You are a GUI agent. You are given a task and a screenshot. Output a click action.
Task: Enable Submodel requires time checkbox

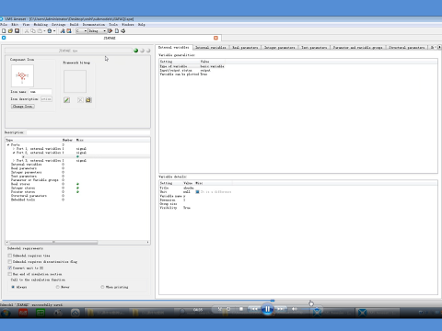(x=10, y=256)
